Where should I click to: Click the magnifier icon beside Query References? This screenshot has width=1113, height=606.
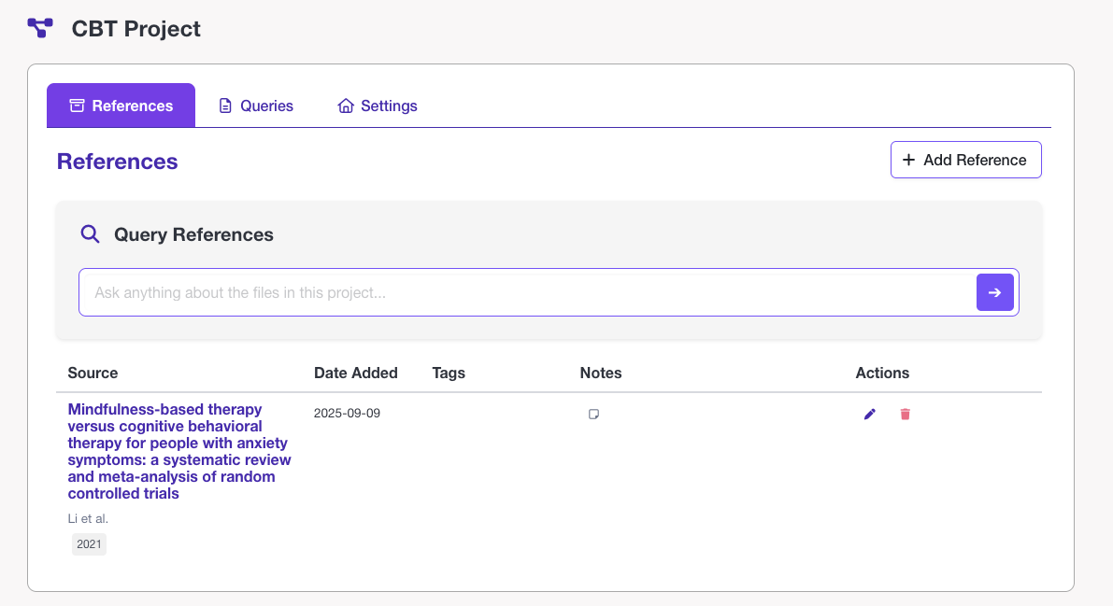pos(90,234)
